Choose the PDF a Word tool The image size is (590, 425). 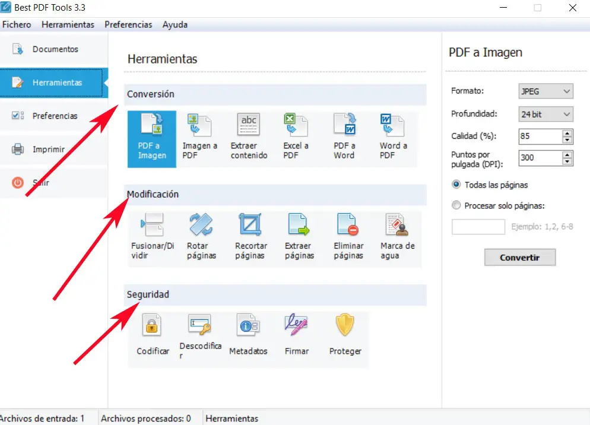[344, 137]
